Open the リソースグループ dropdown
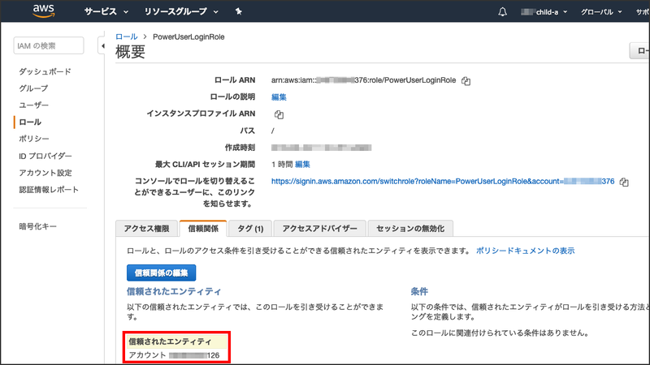 click(x=181, y=11)
